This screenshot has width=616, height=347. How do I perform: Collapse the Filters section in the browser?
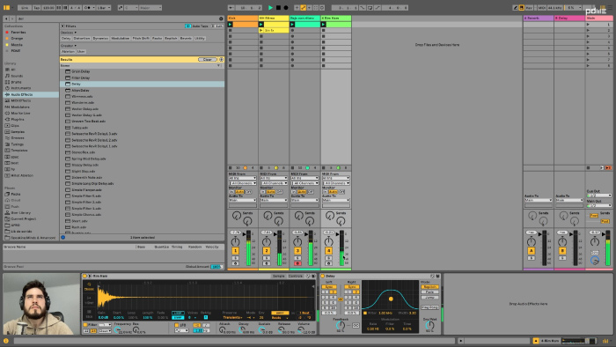(x=62, y=26)
